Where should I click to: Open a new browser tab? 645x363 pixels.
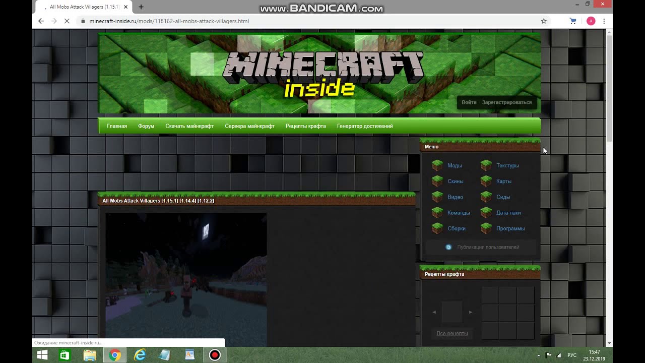pyautogui.click(x=141, y=7)
